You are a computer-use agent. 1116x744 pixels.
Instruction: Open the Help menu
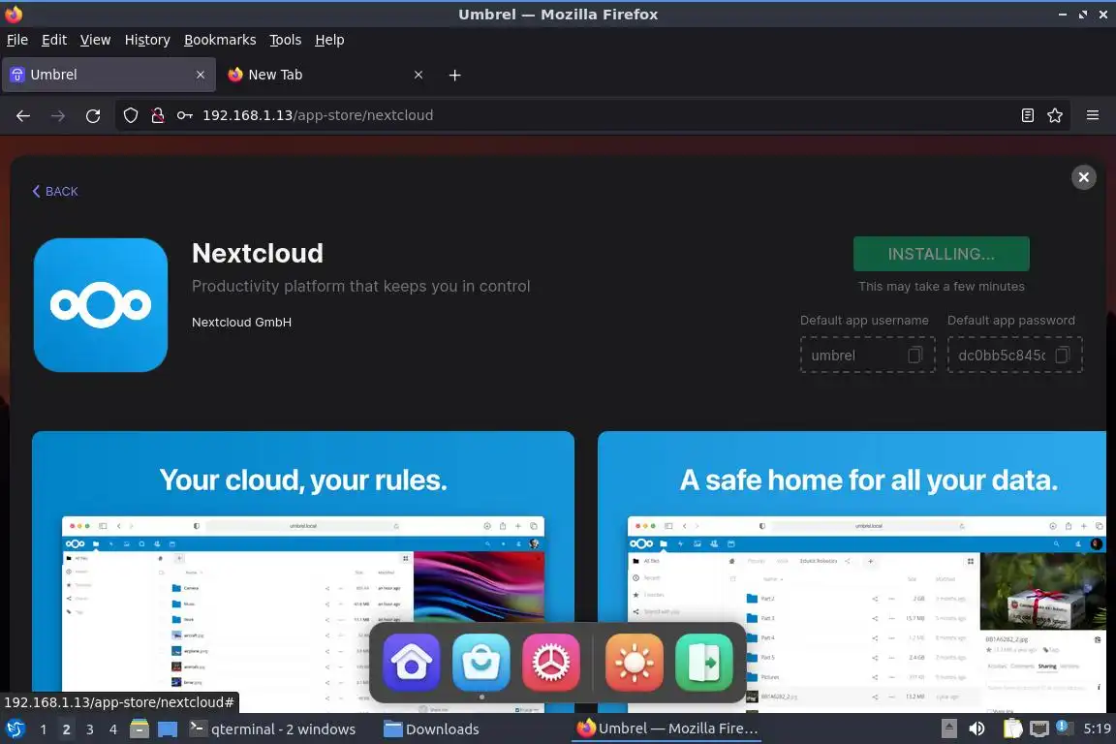tap(329, 40)
